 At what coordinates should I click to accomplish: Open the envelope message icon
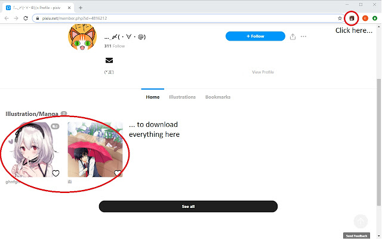[x=109, y=60]
